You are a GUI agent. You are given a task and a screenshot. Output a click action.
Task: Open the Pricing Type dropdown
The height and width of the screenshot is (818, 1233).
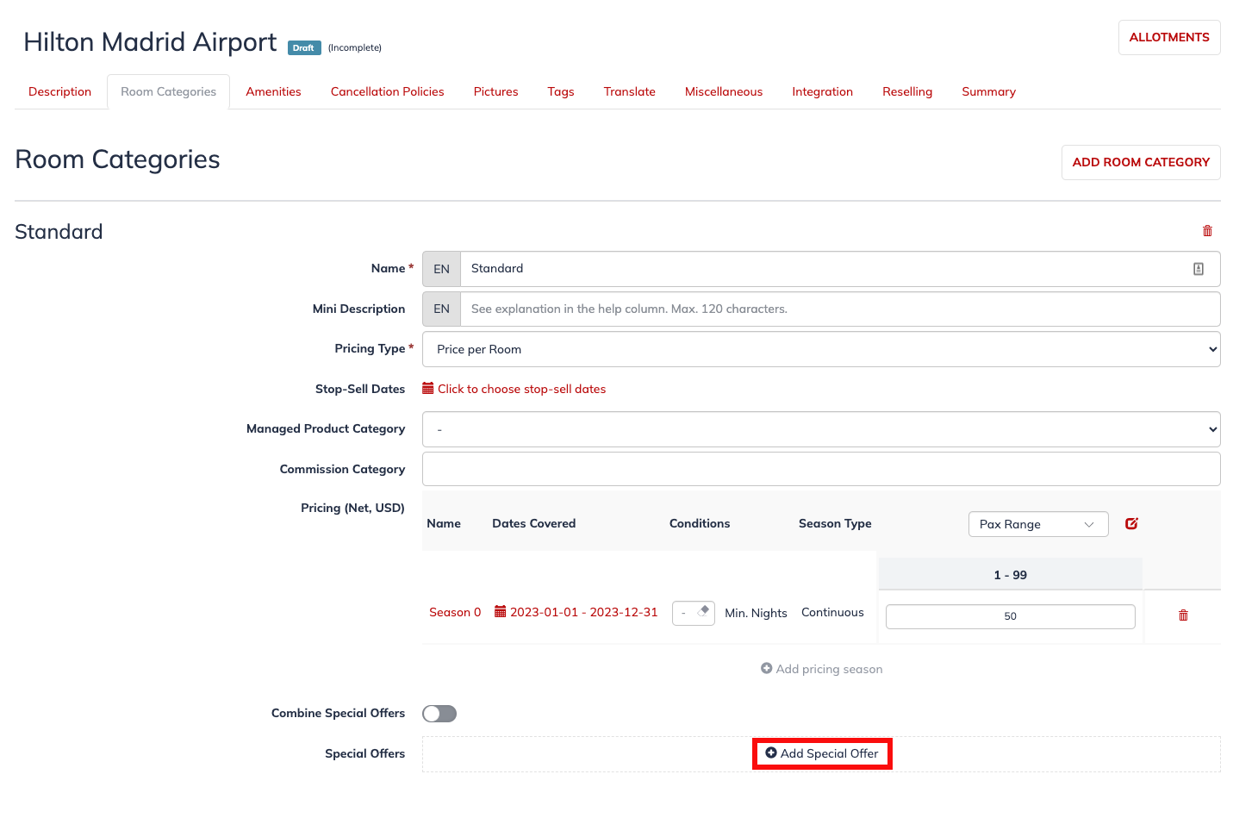point(821,349)
